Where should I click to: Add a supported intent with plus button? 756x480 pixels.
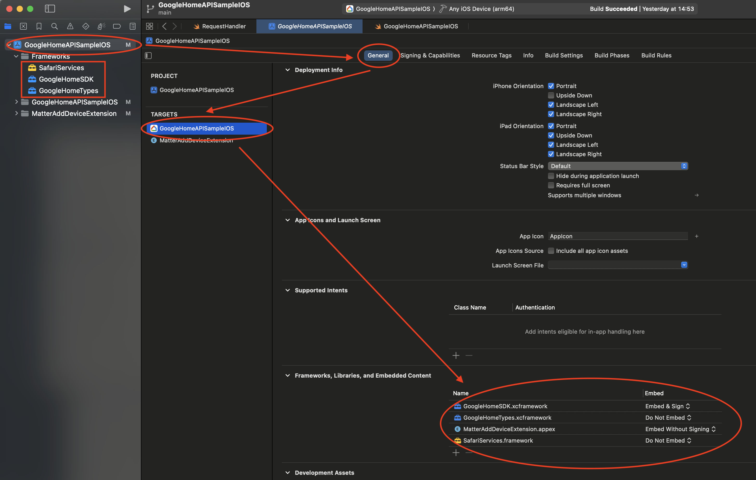click(456, 355)
